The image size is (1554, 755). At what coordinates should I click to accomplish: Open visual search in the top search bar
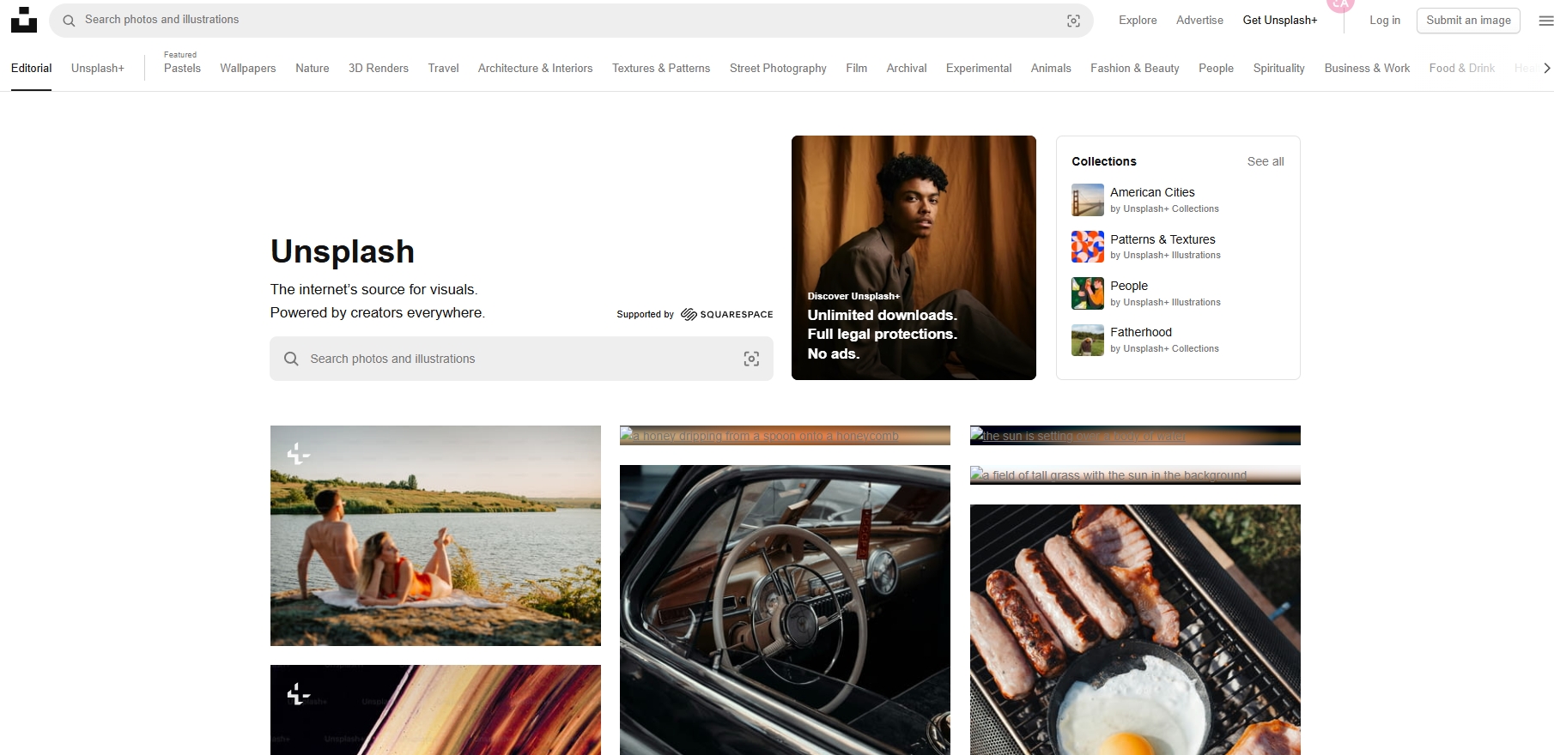click(x=1073, y=21)
